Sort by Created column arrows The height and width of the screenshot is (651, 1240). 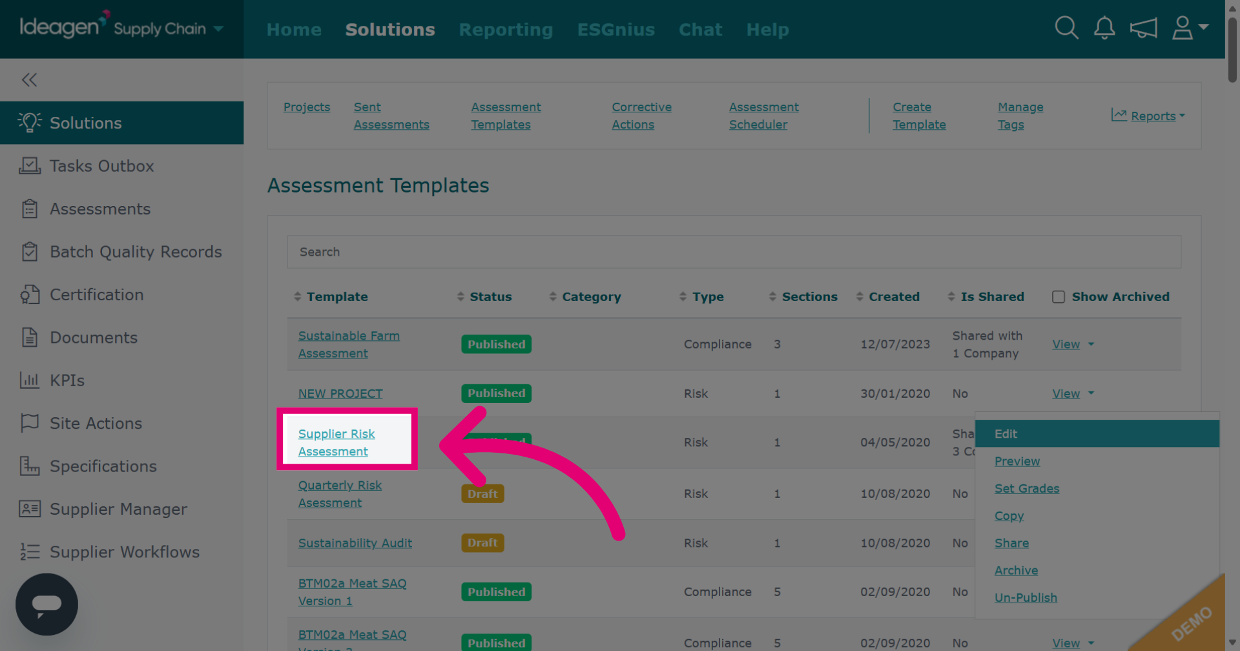click(x=860, y=296)
